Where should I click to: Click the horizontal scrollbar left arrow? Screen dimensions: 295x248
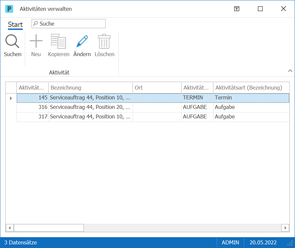coord(10,228)
